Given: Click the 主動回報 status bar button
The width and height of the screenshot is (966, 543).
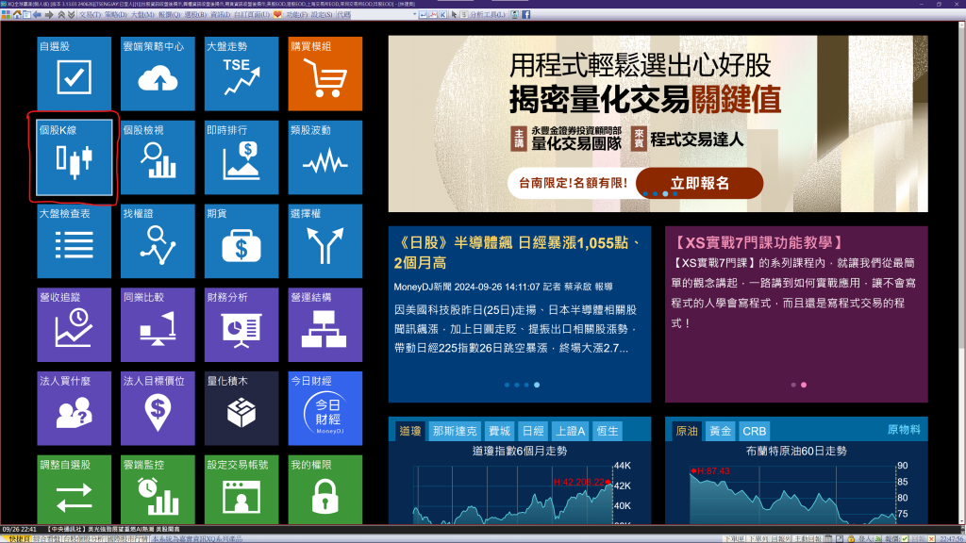Looking at the screenshot, I should (x=808, y=538).
